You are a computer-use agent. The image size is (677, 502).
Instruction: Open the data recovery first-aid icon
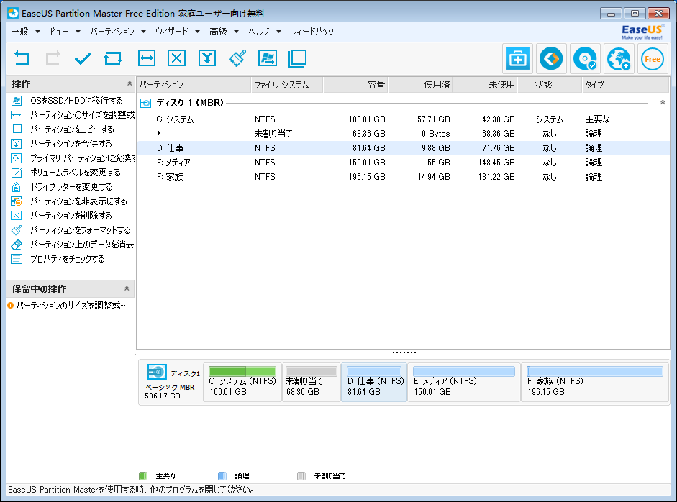pyautogui.click(x=517, y=58)
